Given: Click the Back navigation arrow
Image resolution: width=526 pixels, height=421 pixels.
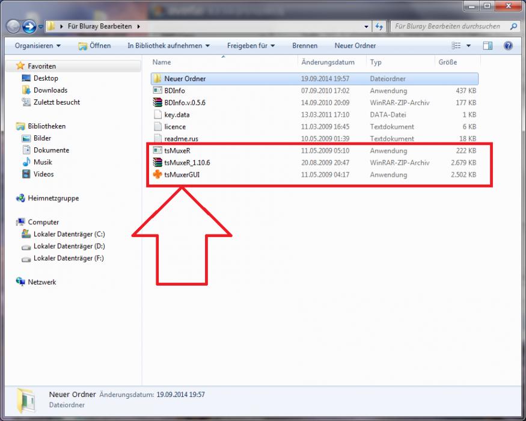Looking at the screenshot, I should (13, 26).
